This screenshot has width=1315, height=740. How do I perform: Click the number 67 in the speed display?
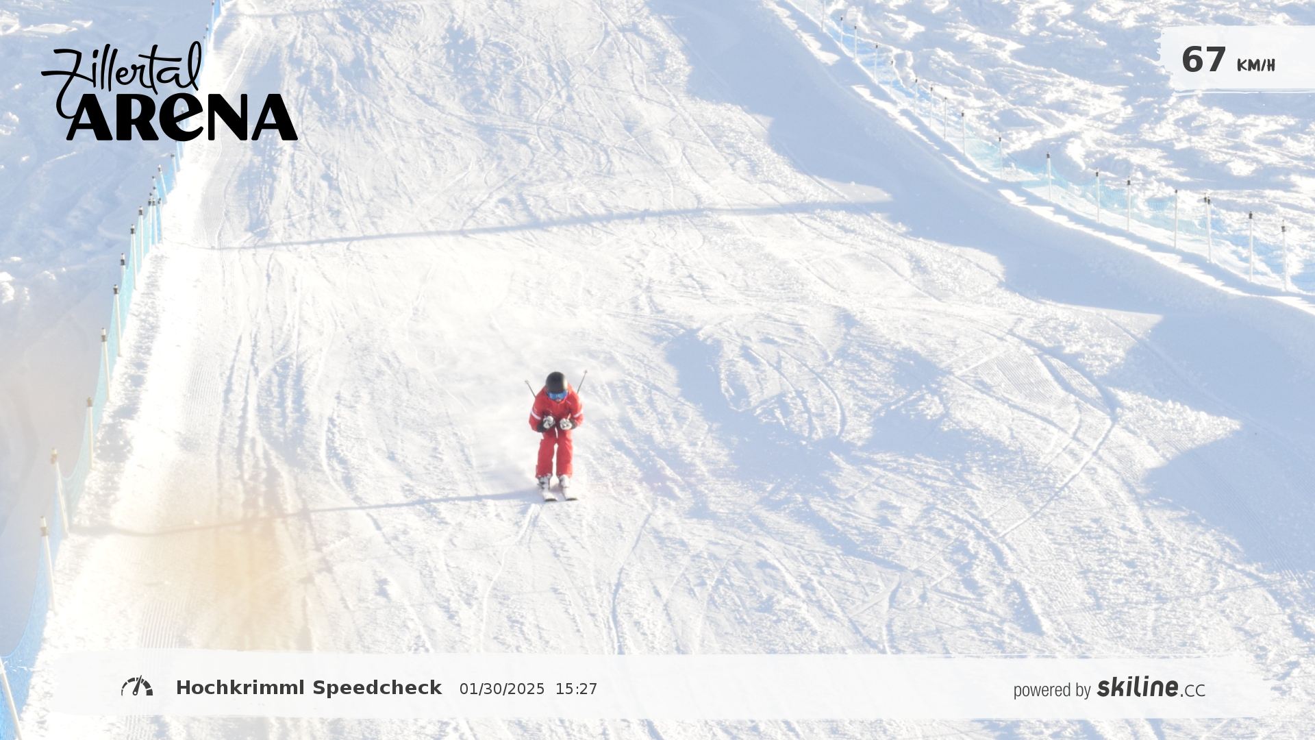1203,60
